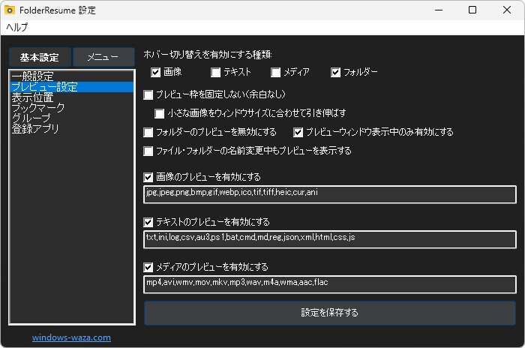Click the FolderResume app icon in title bar

pos(10,10)
